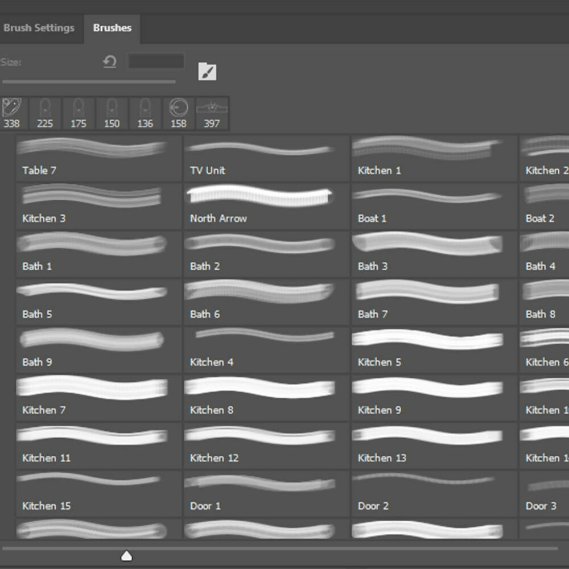Switch to the Brush Settings tab
The image size is (569, 569).
[x=39, y=28]
